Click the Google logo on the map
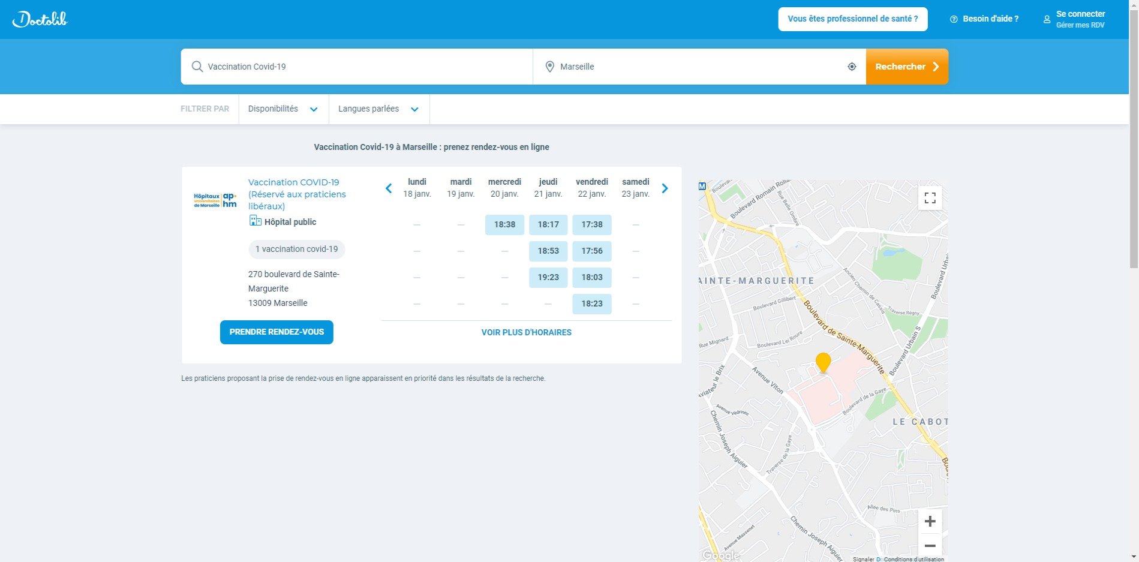1139x562 pixels. coord(720,555)
